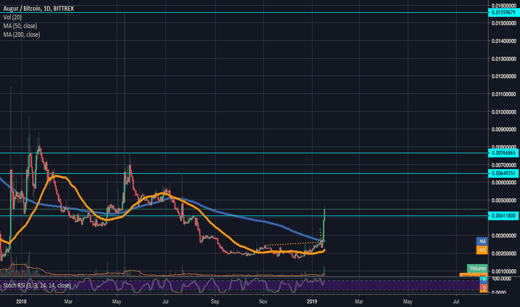Screen dimensions: 520x307
Task: Click the blue K label of Stoch RSI
Action: (484, 280)
